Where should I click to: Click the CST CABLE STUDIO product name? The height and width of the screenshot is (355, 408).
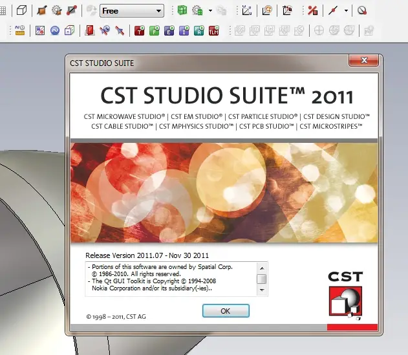click(122, 126)
